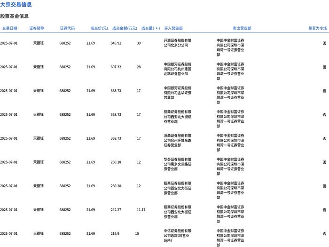Click the volume value 10
Image resolution: width=329 pixels, height=247 pixels.
(137, 233)
